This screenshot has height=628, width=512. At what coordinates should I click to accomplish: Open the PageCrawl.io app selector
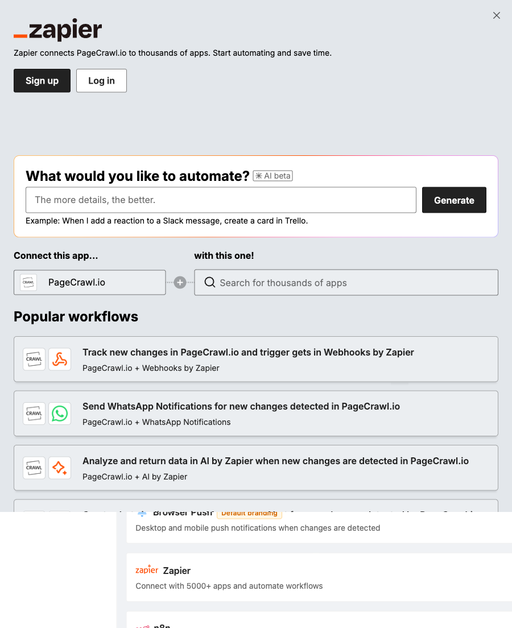pyautogui.click(x=90, y=282)
